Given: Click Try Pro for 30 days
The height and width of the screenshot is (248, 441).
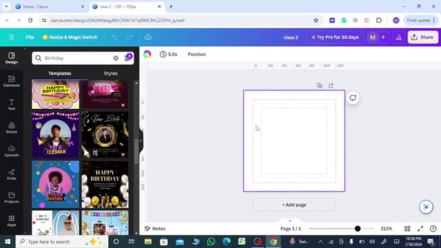Looking at the screenshot, I should coord(335,37).
